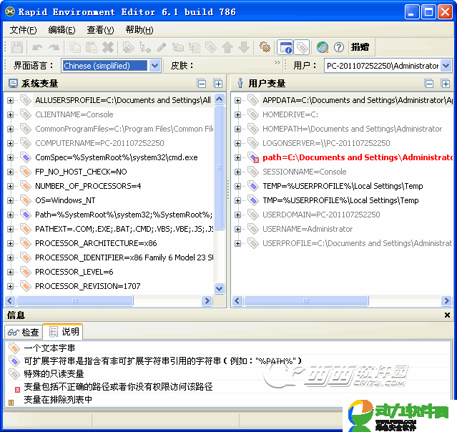Click the globe update-check icon

coord(323,47)
